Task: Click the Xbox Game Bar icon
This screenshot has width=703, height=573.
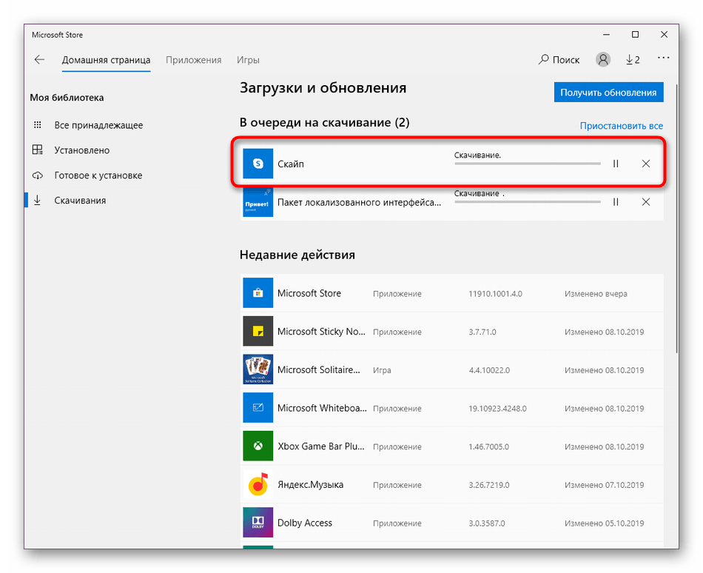Action: 258,446
